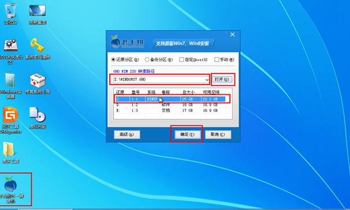
Task: Click the 取消 cancel button
Action: pos(218,135)
